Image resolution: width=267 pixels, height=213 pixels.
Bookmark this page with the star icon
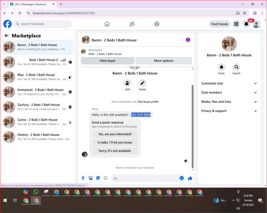[x=245, y=13]
